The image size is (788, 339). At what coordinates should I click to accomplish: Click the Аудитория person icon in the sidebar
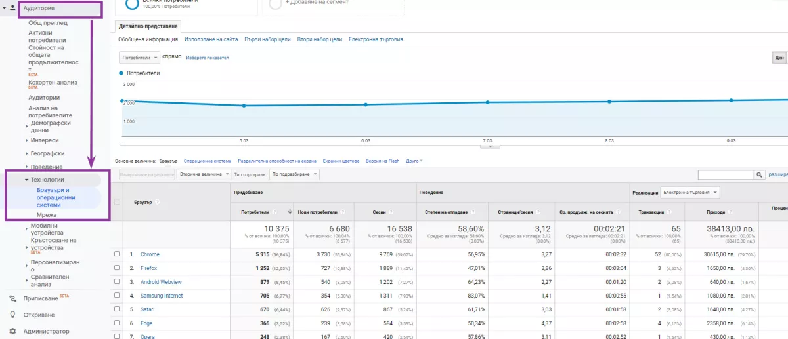point(12,9)
